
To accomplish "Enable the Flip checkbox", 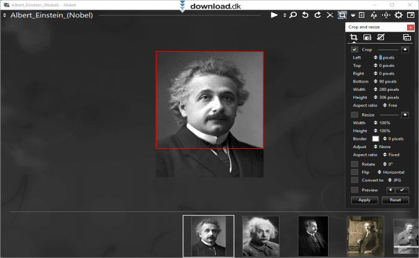I will (354, 172).
